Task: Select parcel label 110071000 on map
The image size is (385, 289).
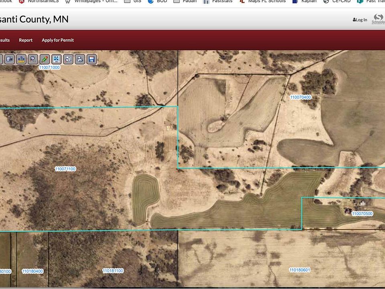Action: pos(49,67)
